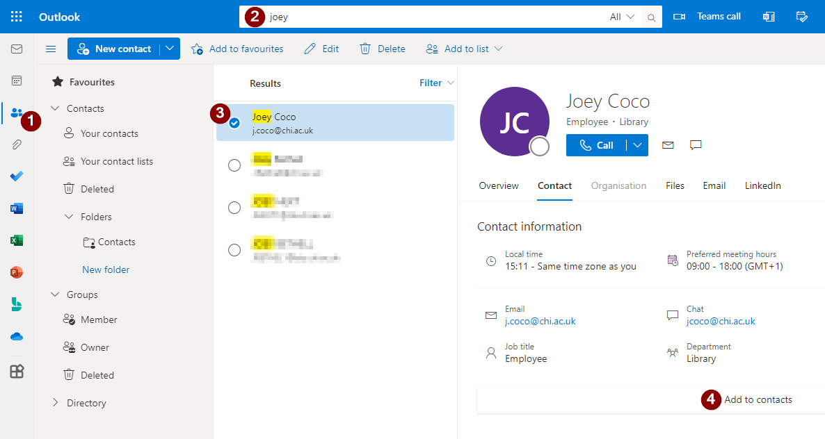This screenshot has width=825, height=439.
Task: Add contact to favourites
Action: tap(237, 49)
